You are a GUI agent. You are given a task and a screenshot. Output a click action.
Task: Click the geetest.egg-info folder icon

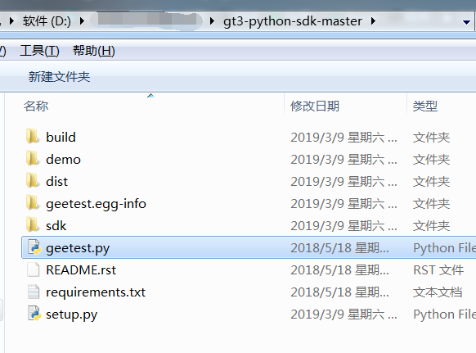point(33,202)
